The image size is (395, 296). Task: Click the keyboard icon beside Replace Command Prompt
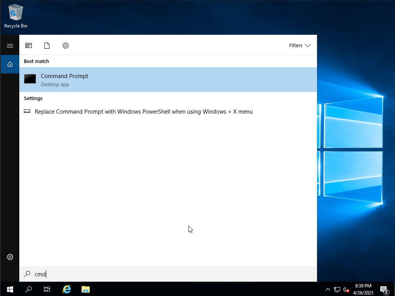tap(27, 111)
